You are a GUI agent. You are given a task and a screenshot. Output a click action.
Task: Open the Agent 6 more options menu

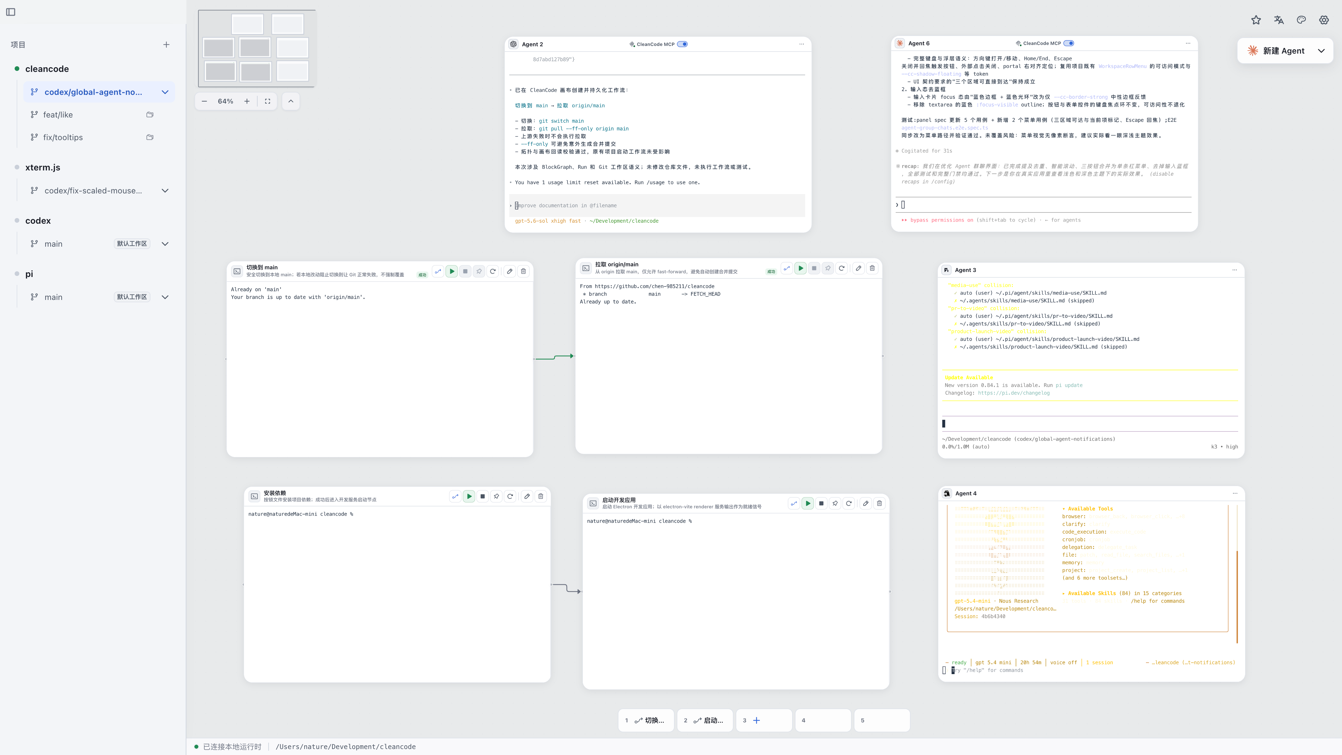pos(1188,43)
